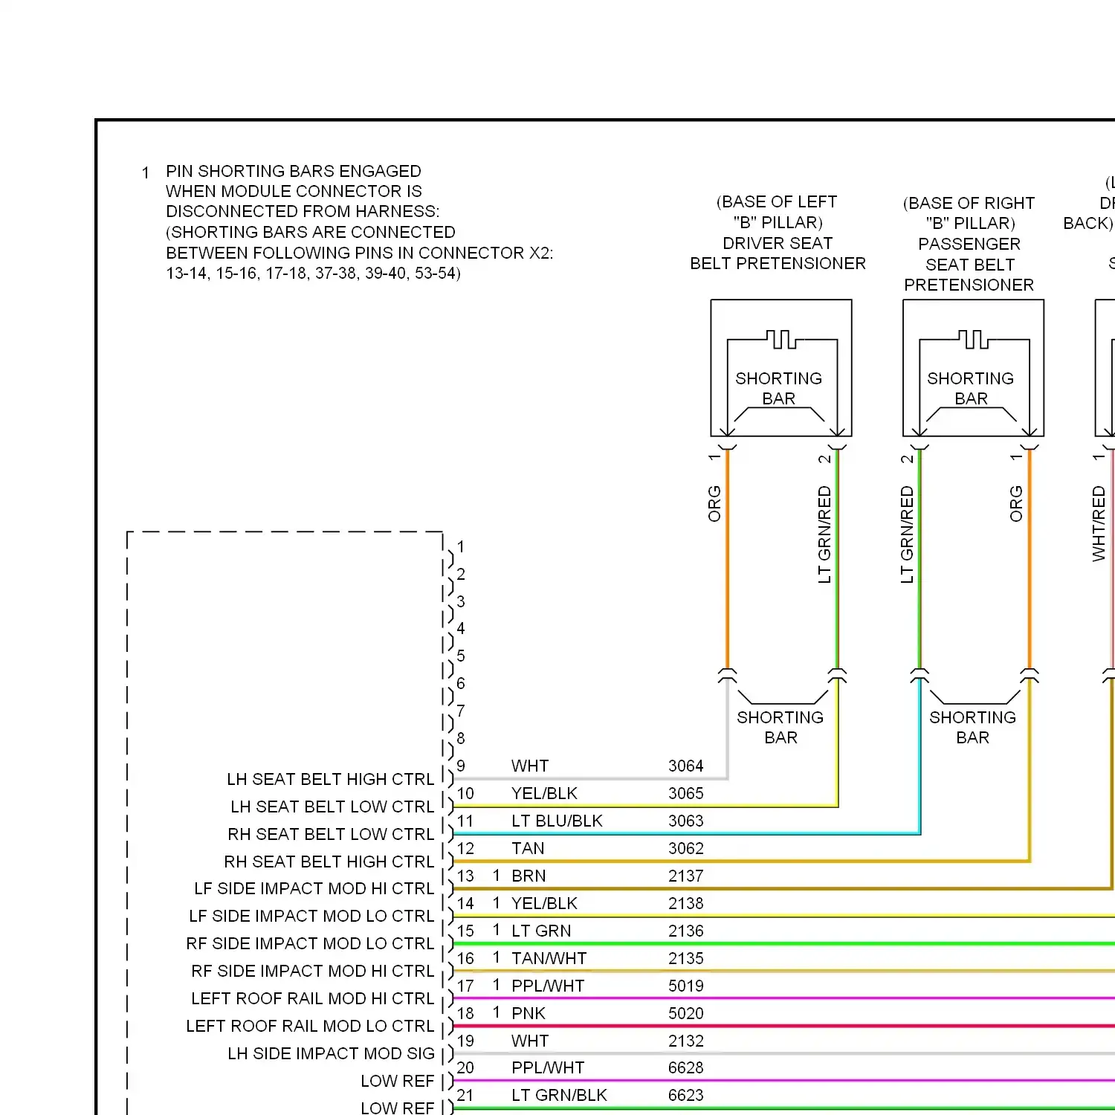Click the driver pretensioner squib symbol

pos(781,340)
